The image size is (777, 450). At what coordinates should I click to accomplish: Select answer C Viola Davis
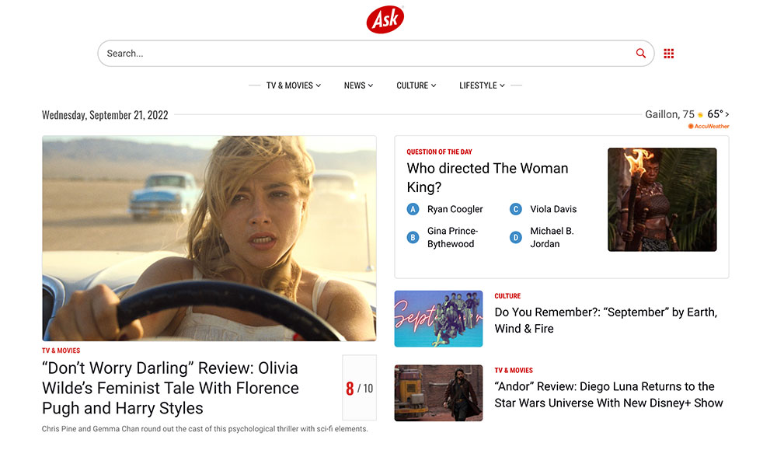543,209
